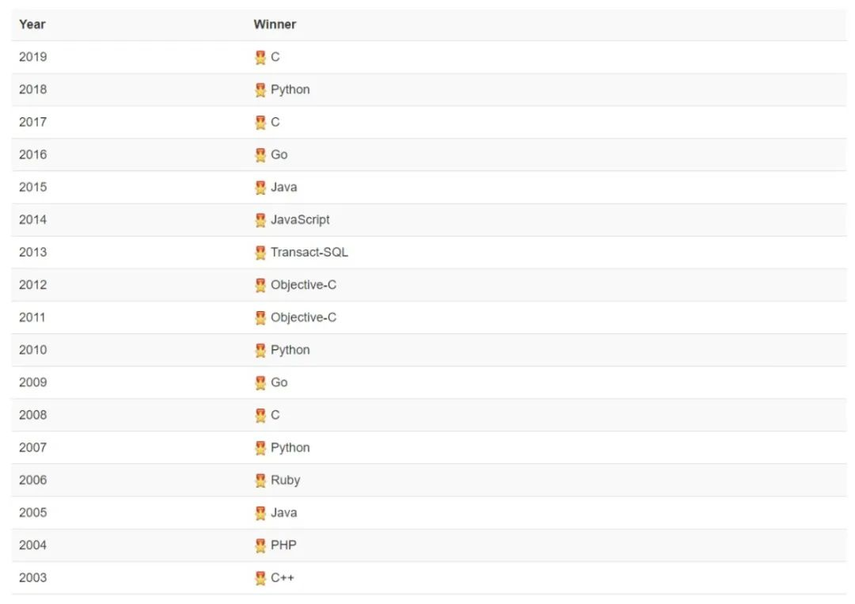
Task: Select the 2010 Python winner text
Action: [x=290, y=350]
